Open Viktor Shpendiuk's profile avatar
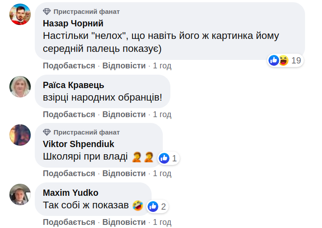Screen dimensions: 322x228 [20, 135]
